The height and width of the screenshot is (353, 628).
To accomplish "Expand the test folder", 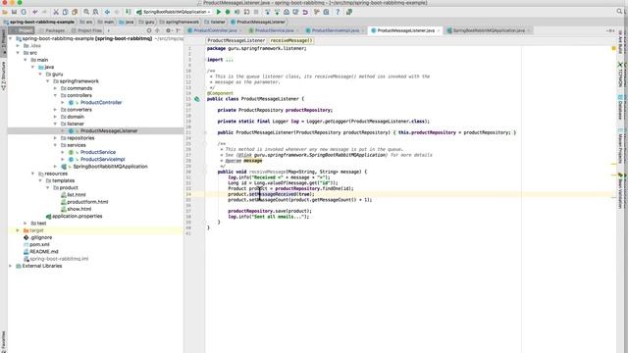I will 26,223.
